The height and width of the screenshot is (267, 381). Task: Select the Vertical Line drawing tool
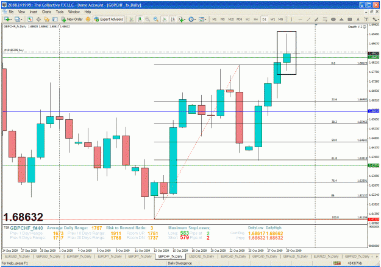(x=291, y=19)
